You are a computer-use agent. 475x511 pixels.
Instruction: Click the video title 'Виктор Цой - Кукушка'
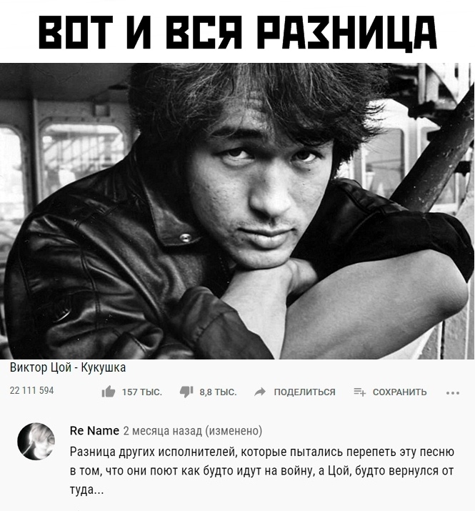pos(68,367)
